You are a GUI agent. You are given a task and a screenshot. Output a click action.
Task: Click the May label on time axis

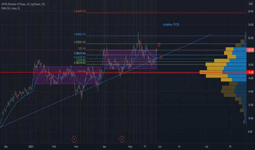[130, 147]
